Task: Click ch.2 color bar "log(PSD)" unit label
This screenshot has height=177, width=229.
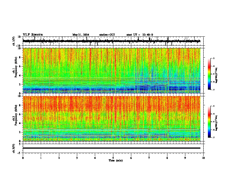Action: [x=217, y=123]
